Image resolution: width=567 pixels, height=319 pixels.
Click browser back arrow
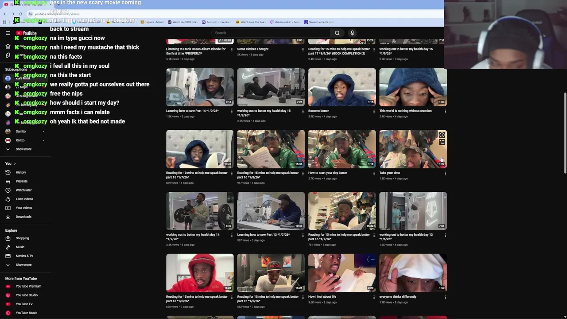5,14
